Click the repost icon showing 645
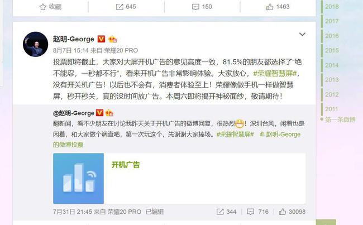Viewport: 363px width, 225px height. pos(120,7)
